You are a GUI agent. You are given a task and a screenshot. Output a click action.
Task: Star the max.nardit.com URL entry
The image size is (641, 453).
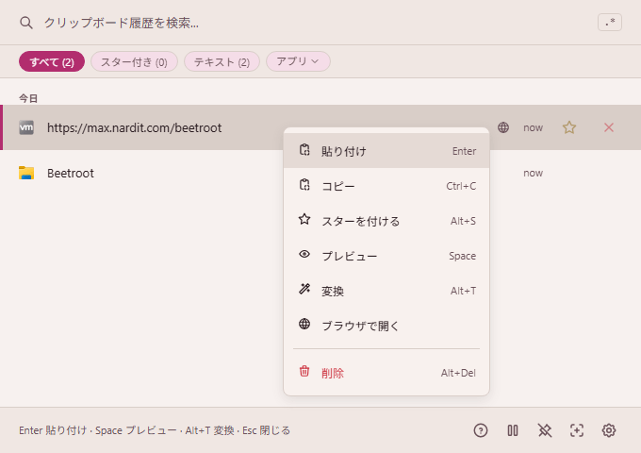point(569,127)
